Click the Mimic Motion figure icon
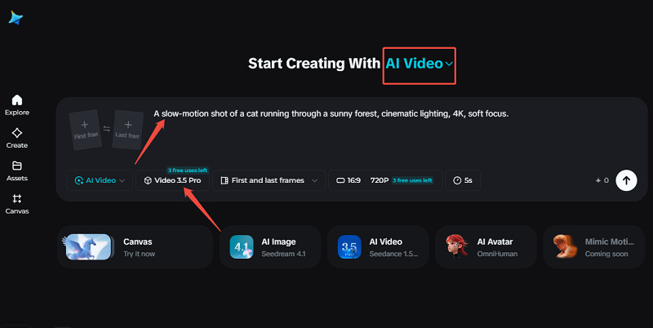Viewport: 653px width, 328px height. (x=565, y=246)
